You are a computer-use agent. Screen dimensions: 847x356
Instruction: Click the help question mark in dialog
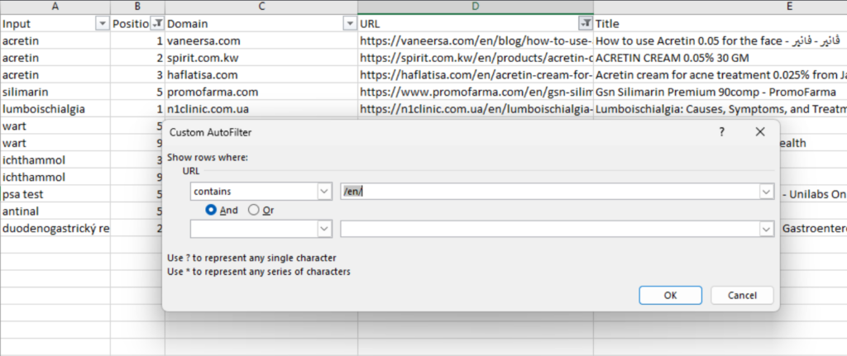pos(721,132)
